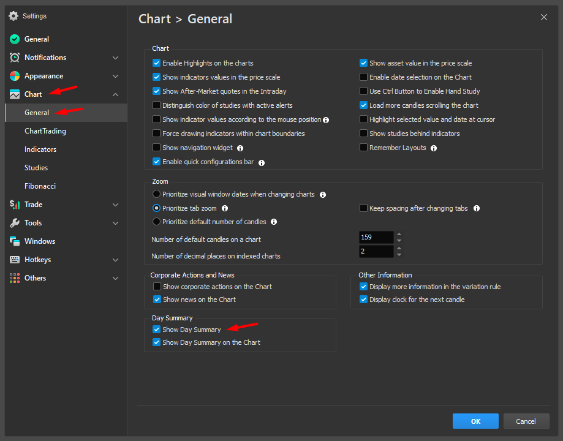Enable Show corporate actions on the Chart
Image resolution: width=563 pixels, height=441 pixels.
(x=157, y=287)
